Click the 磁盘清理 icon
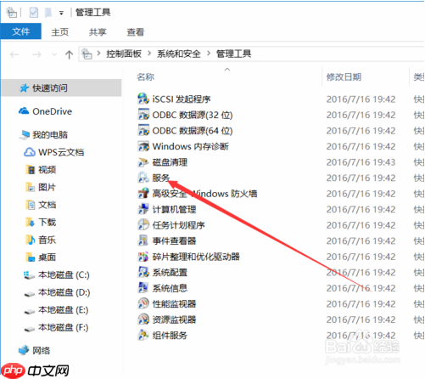The image size is (425, 379). [x=143, y=162]
